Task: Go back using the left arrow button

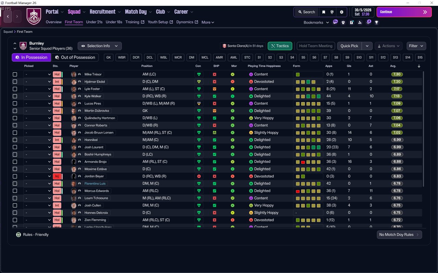Action: point(8,16)
